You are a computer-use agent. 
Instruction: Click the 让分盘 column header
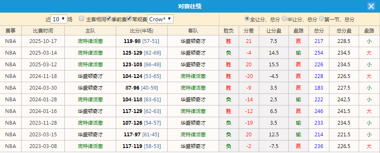pyautogui.click(x=274, y=31)
